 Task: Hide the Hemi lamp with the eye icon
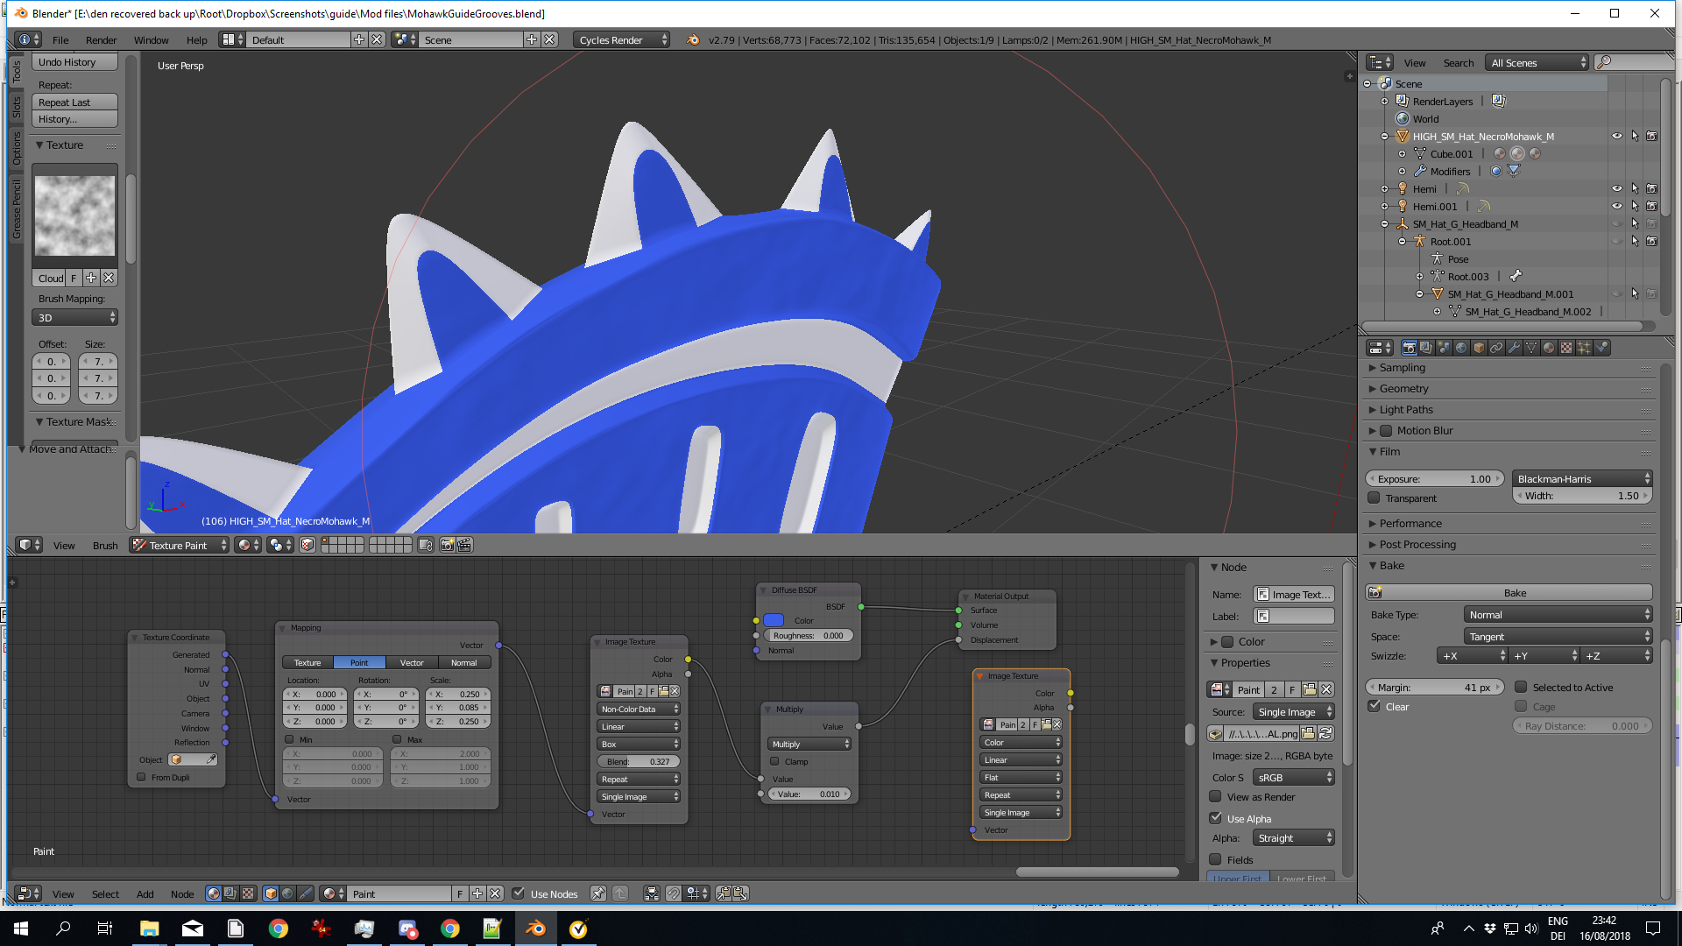click(x=1616, y=188)
